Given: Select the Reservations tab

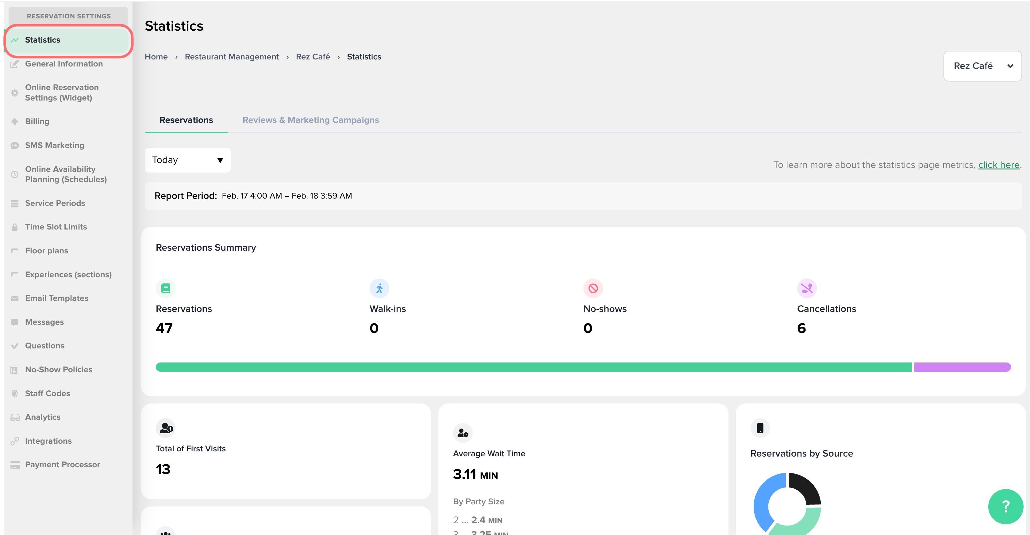Looking at the screenshot, I should coord(186,120).
